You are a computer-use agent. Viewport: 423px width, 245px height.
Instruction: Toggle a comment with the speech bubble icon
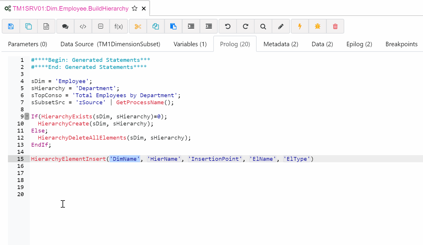tap(65, 26)
